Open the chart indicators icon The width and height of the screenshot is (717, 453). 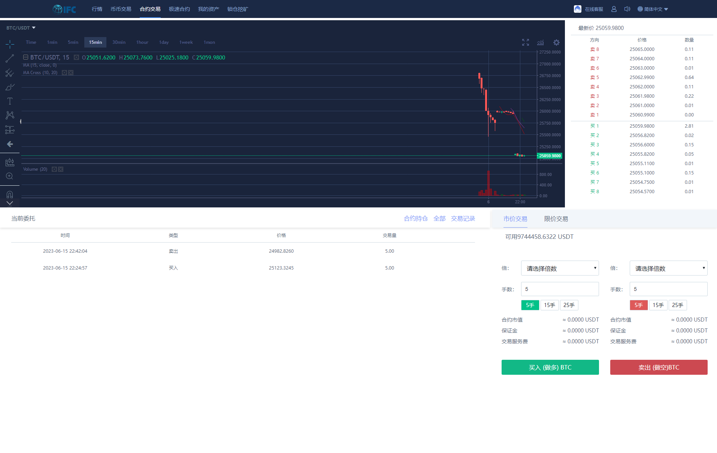[x=540, y=42]
